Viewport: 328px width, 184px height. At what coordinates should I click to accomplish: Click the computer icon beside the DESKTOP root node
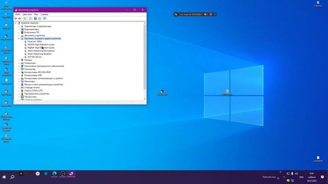click(19, 23)
